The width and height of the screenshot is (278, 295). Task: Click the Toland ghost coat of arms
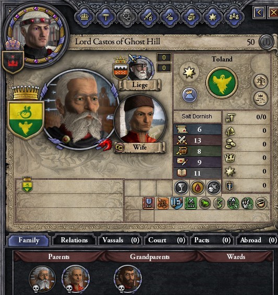tap(222, 82)
